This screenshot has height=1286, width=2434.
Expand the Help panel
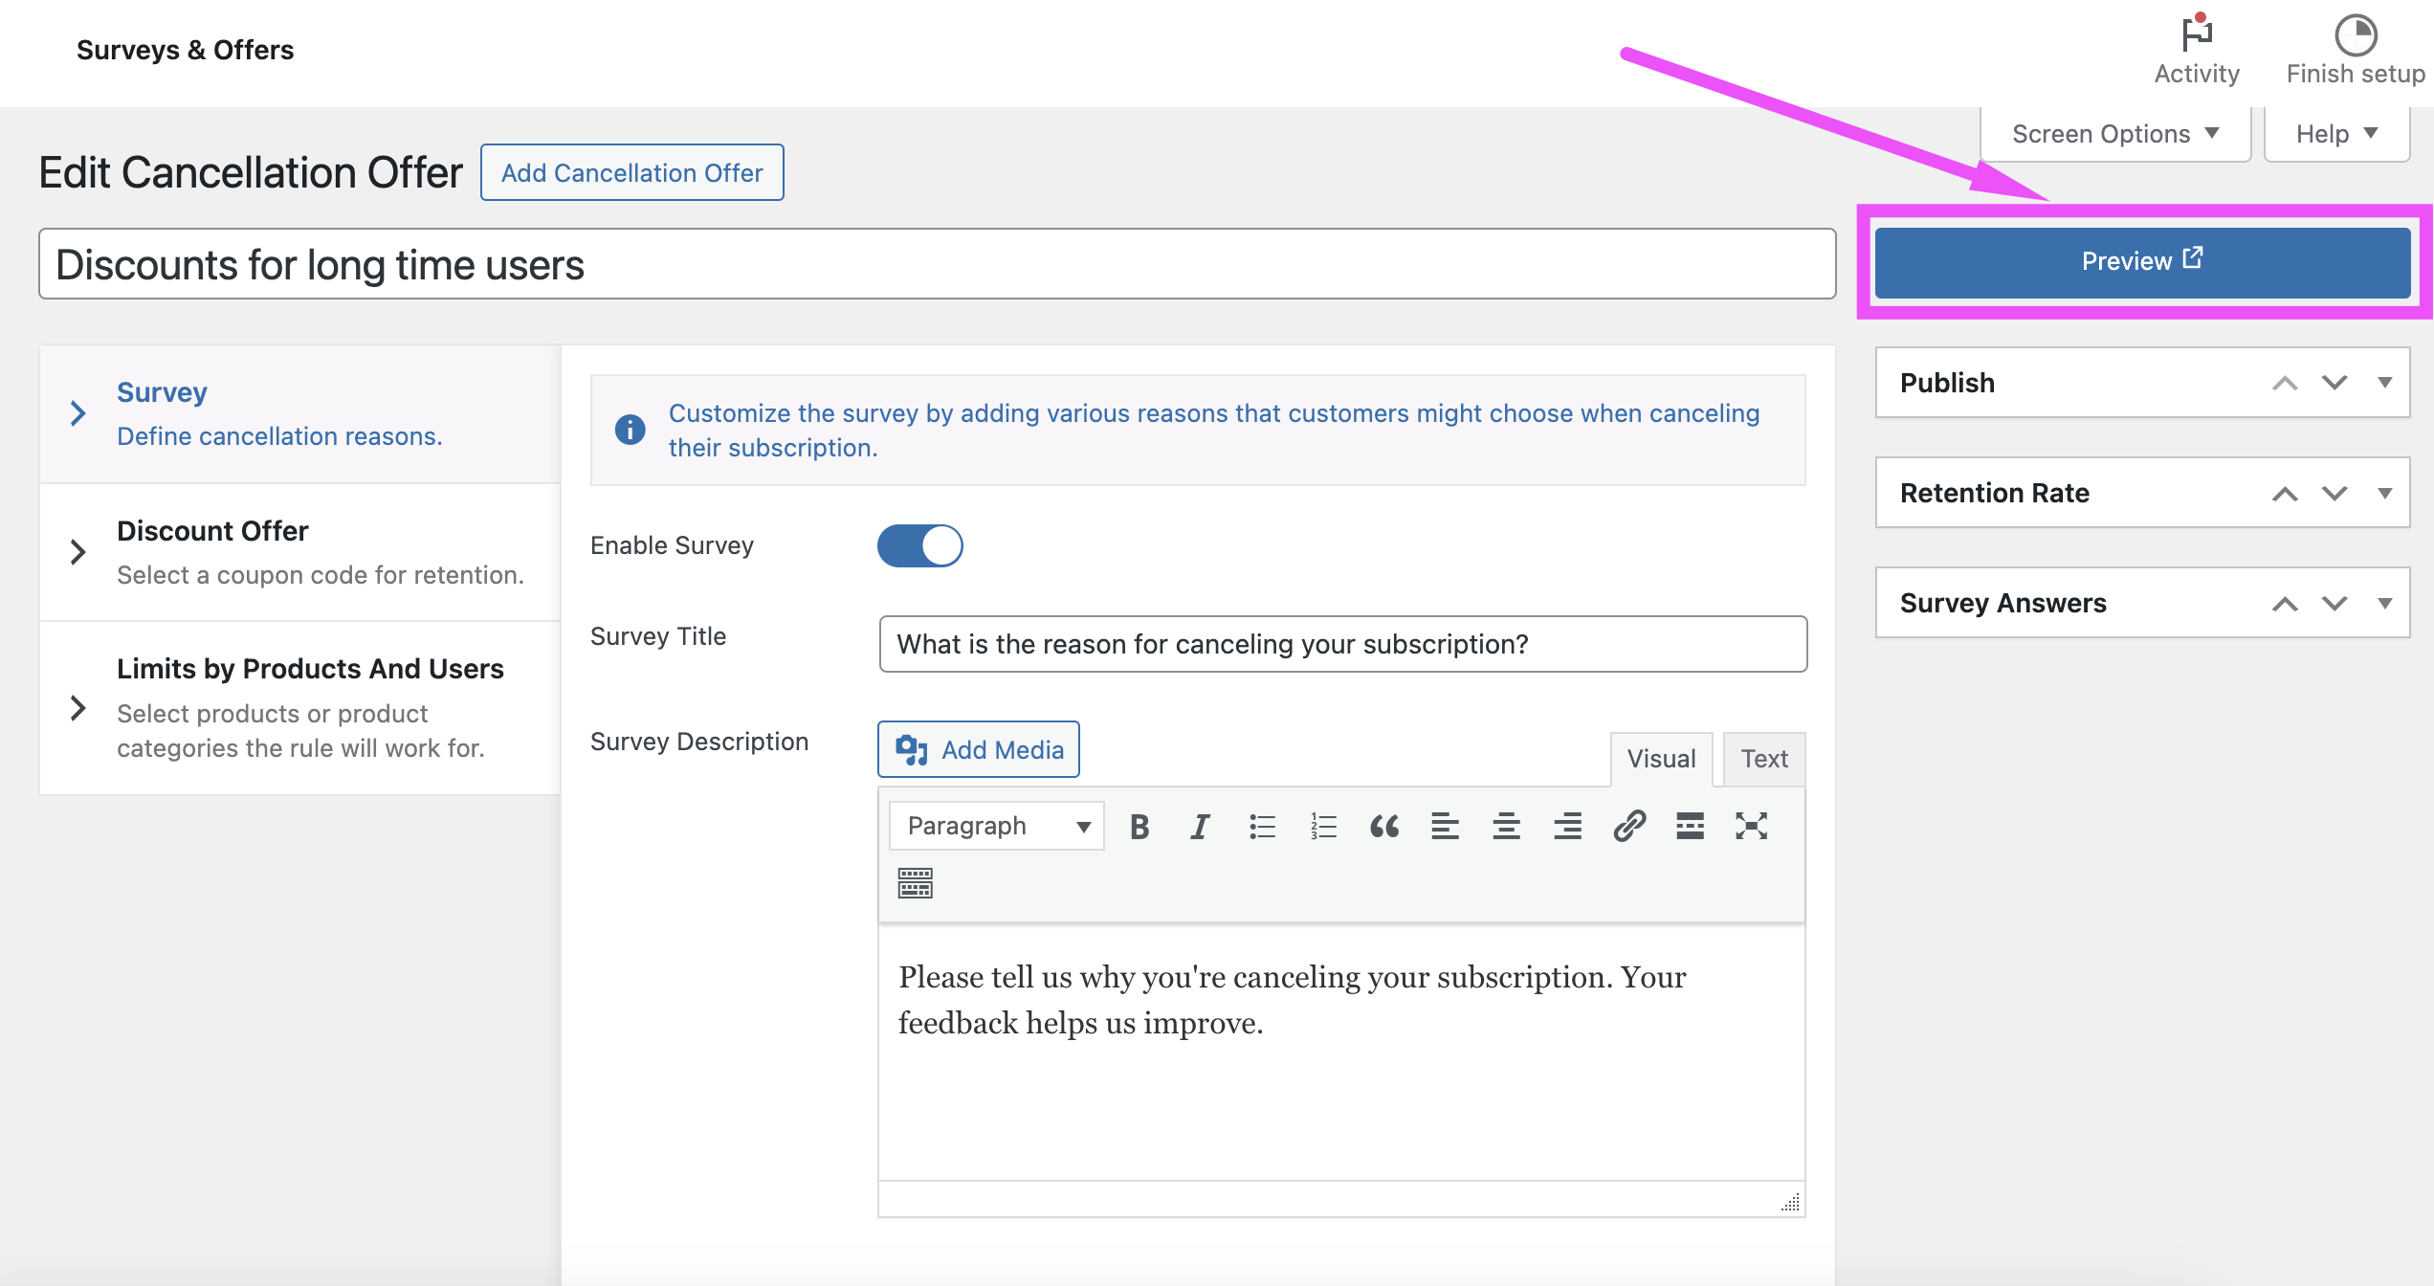click(x=2336, y=134)
